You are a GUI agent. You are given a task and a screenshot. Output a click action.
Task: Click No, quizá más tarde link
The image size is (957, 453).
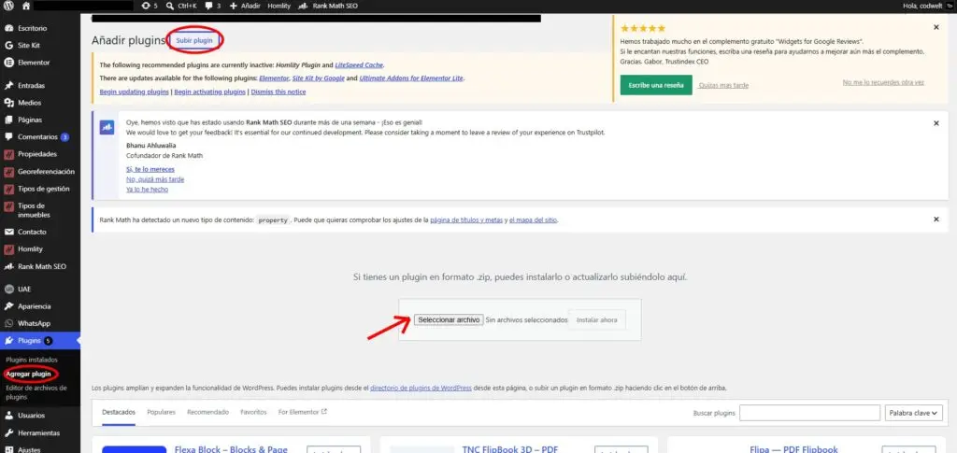(x=155, y=179)
